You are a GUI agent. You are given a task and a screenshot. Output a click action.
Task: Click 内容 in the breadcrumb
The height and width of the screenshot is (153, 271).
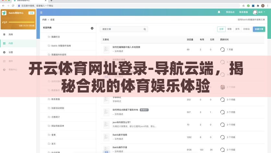point(44,20)
